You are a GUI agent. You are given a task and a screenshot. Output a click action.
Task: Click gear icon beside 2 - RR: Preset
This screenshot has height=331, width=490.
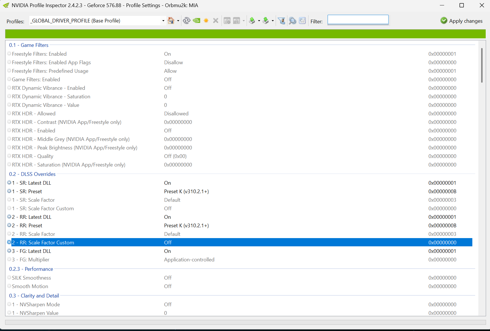coord(9,225)
